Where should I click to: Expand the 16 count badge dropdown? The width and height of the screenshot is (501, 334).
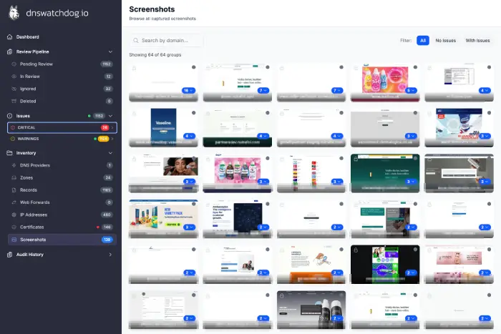coord(188,90)
